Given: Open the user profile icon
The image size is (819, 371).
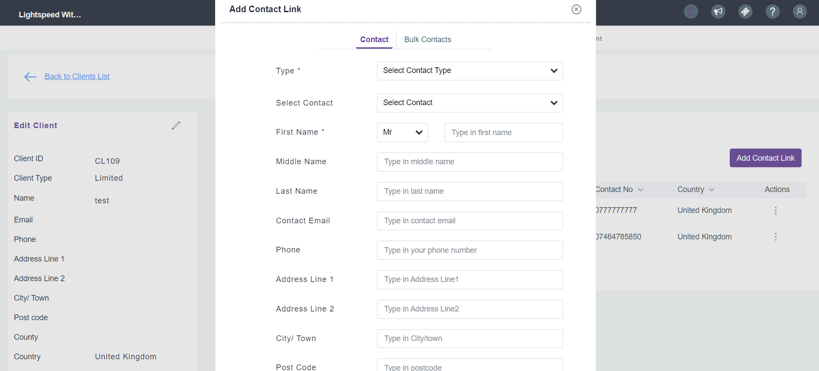Looking at the screenshot, I should (x=800, y=11).
